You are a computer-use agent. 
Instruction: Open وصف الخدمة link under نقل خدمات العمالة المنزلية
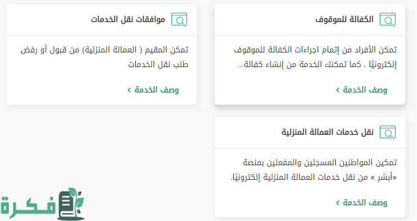365,202
